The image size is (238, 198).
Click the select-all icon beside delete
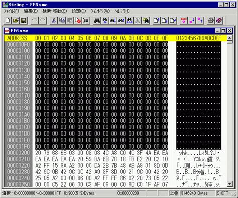[86, 20]
